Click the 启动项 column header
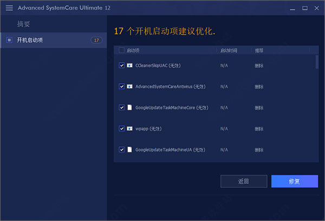The width and height of the screenshot is (325, 221). [133, 50]
